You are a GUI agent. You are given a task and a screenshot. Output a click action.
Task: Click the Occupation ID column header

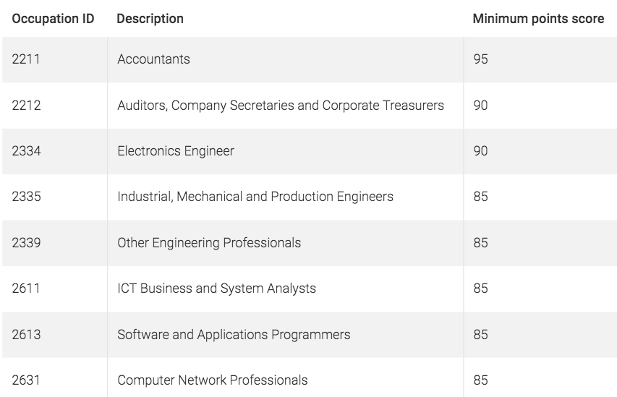tap(53, 19)
